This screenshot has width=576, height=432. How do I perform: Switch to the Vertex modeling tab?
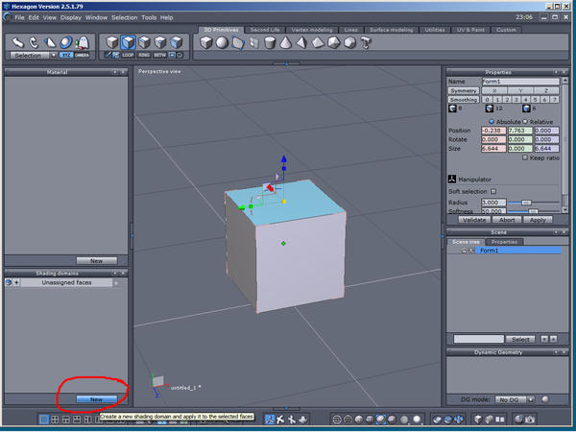[312, 30]
